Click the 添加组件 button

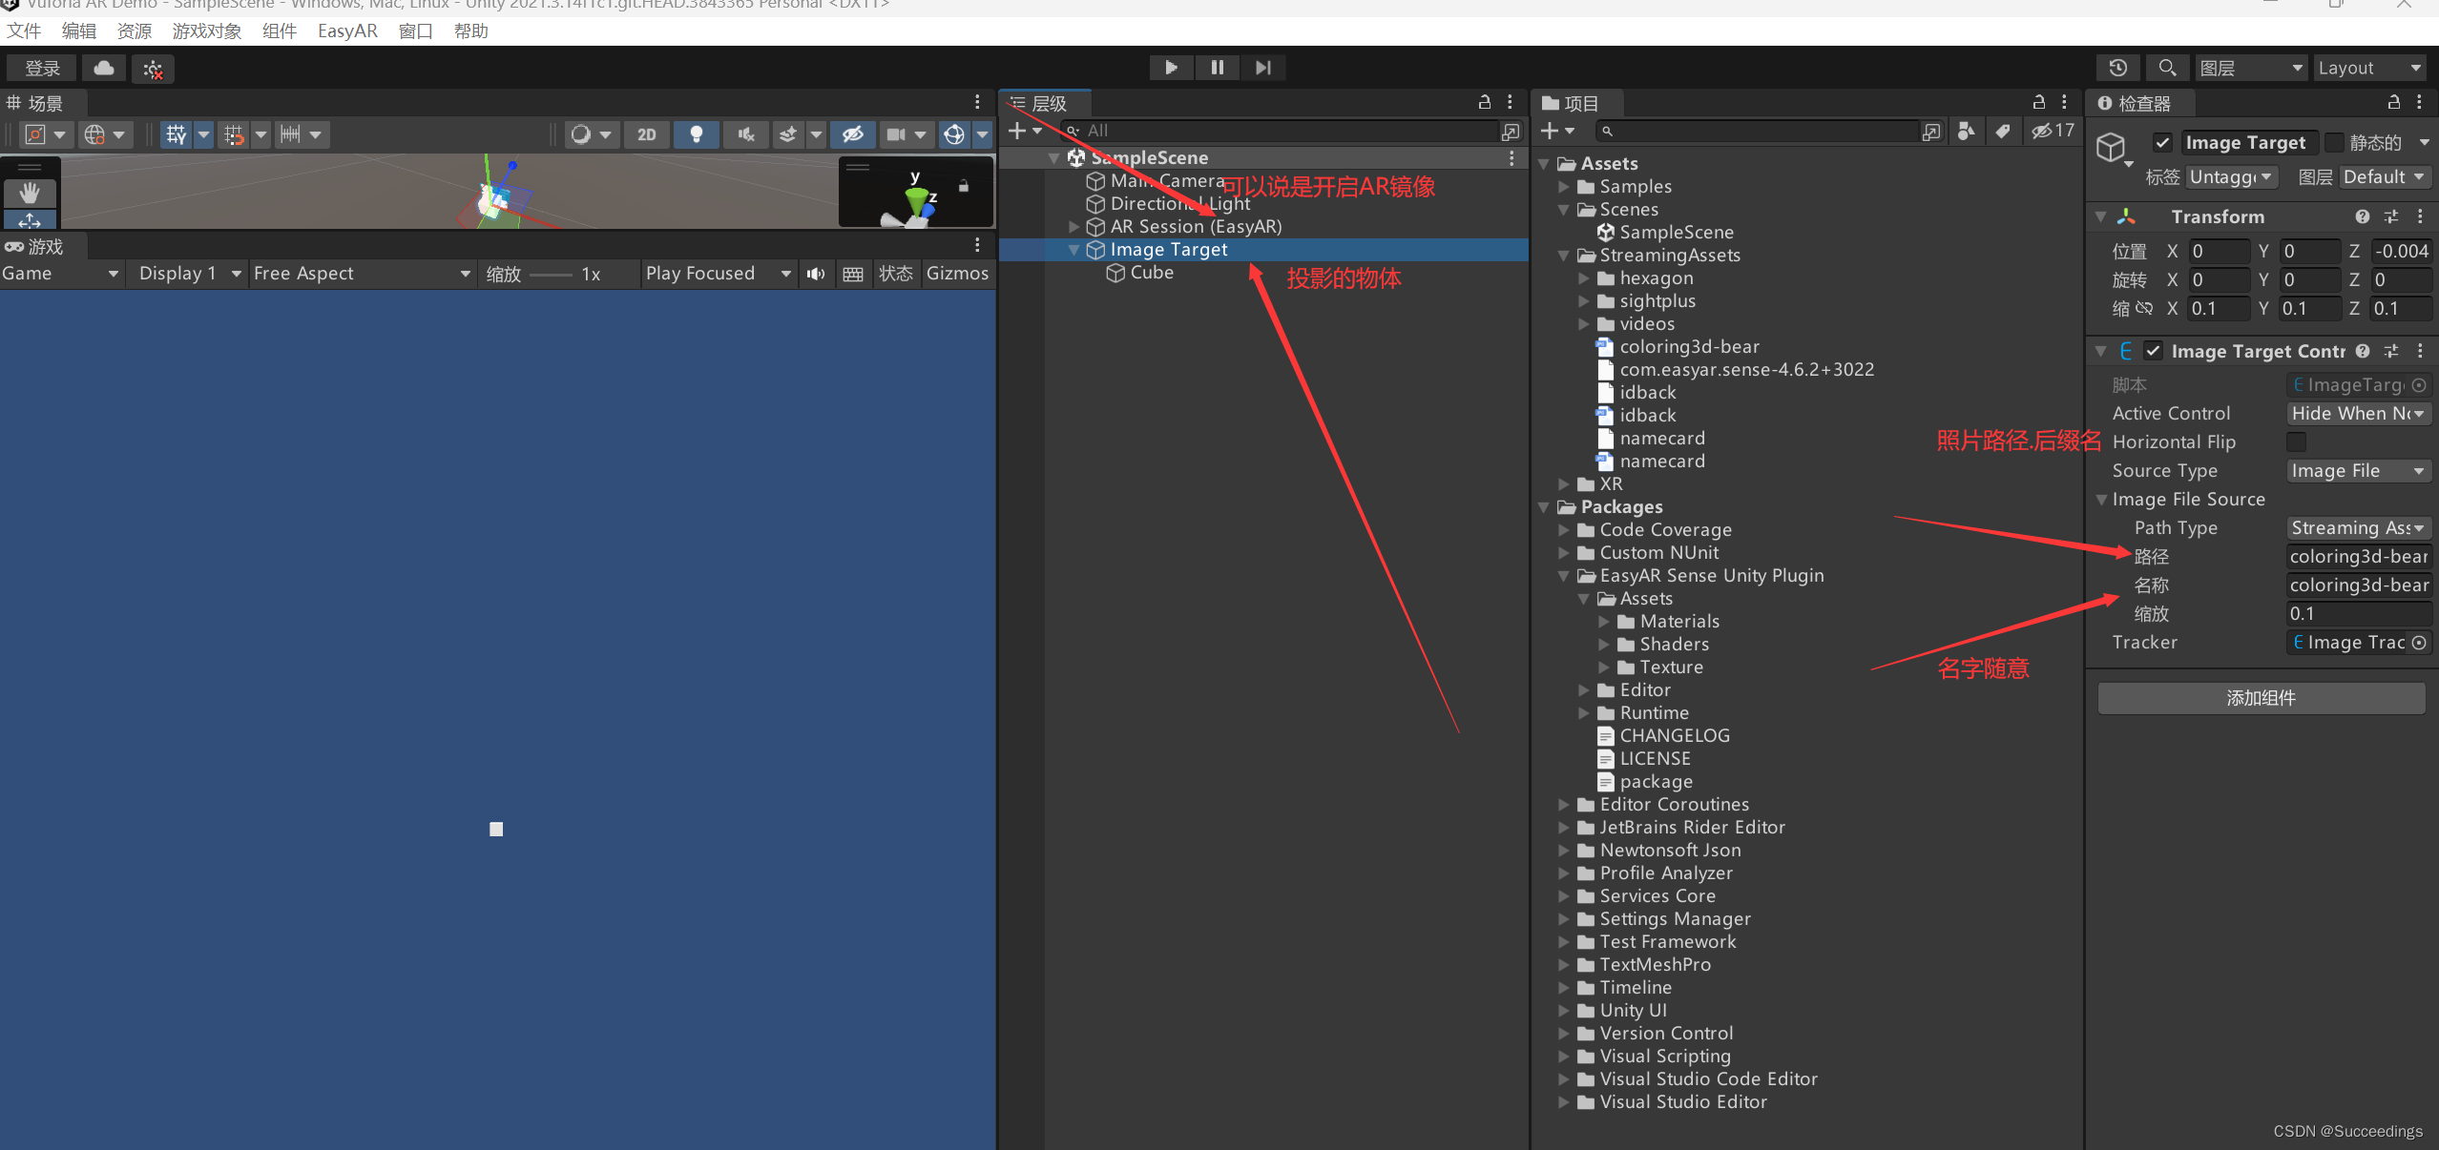click(x=2260, y=698)
